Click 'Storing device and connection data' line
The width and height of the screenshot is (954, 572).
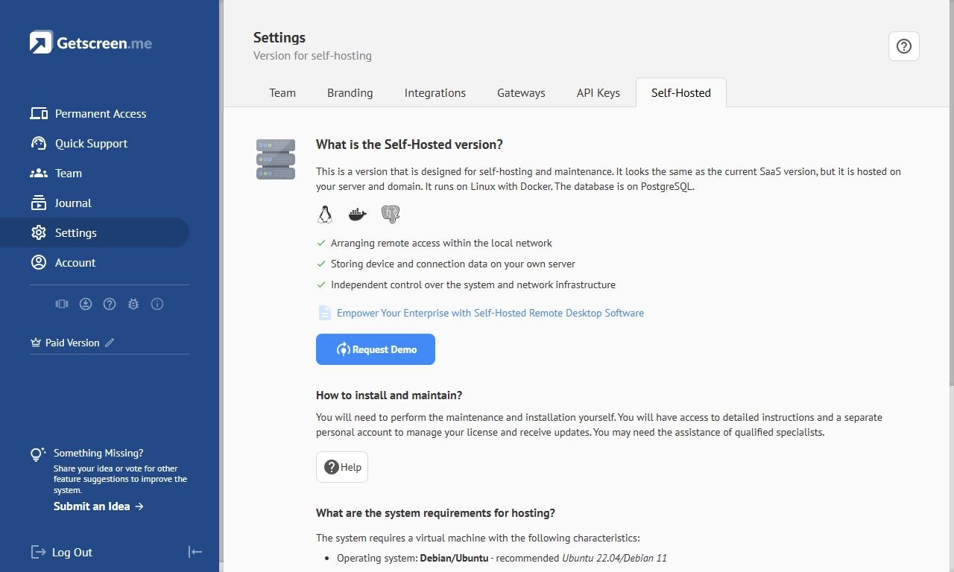[453, 264]
